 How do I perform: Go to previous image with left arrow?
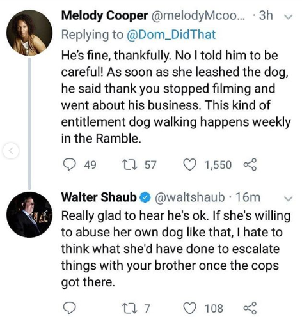click(x=11, y=151)
